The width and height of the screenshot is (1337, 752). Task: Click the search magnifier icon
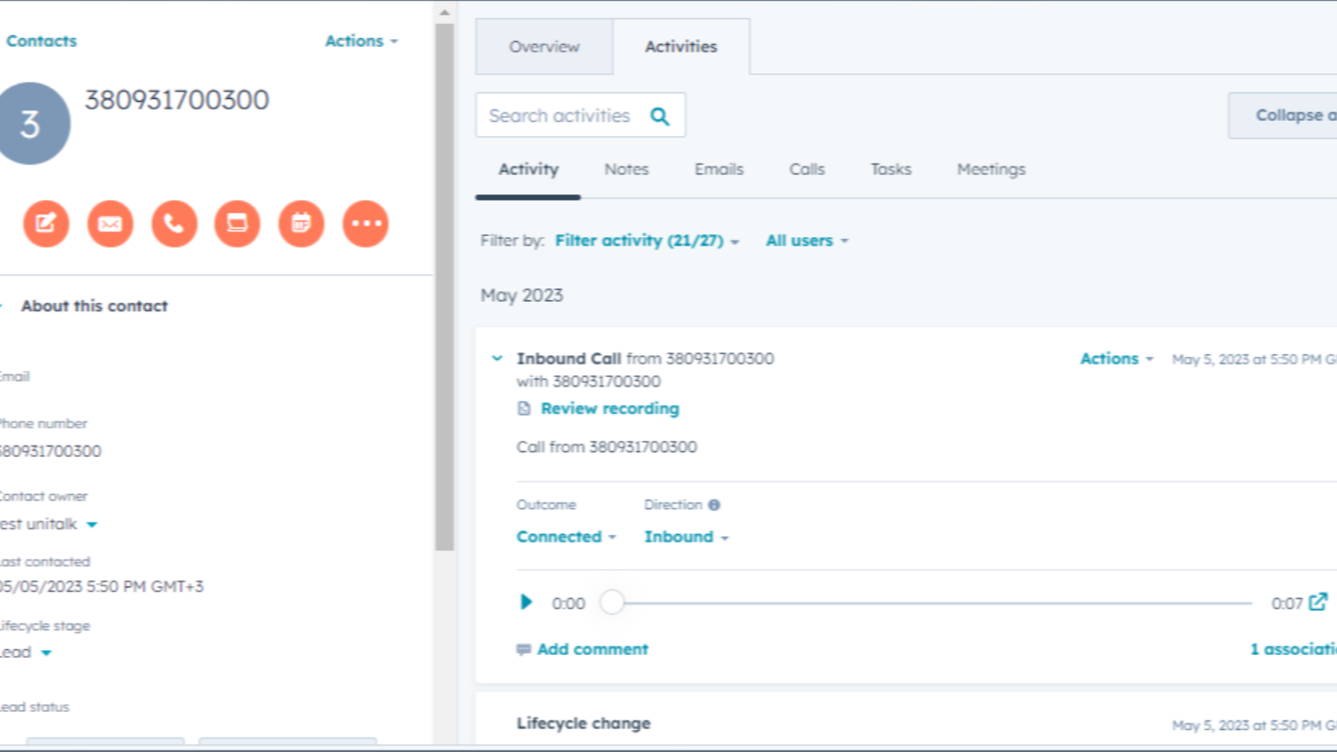659,116
